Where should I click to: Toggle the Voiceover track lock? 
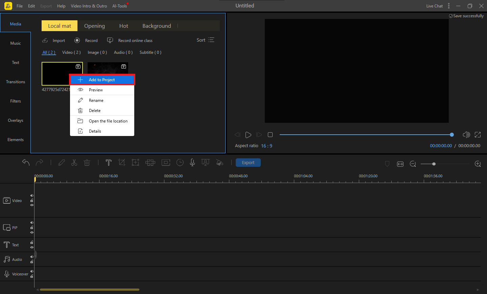tap(32, 276)
